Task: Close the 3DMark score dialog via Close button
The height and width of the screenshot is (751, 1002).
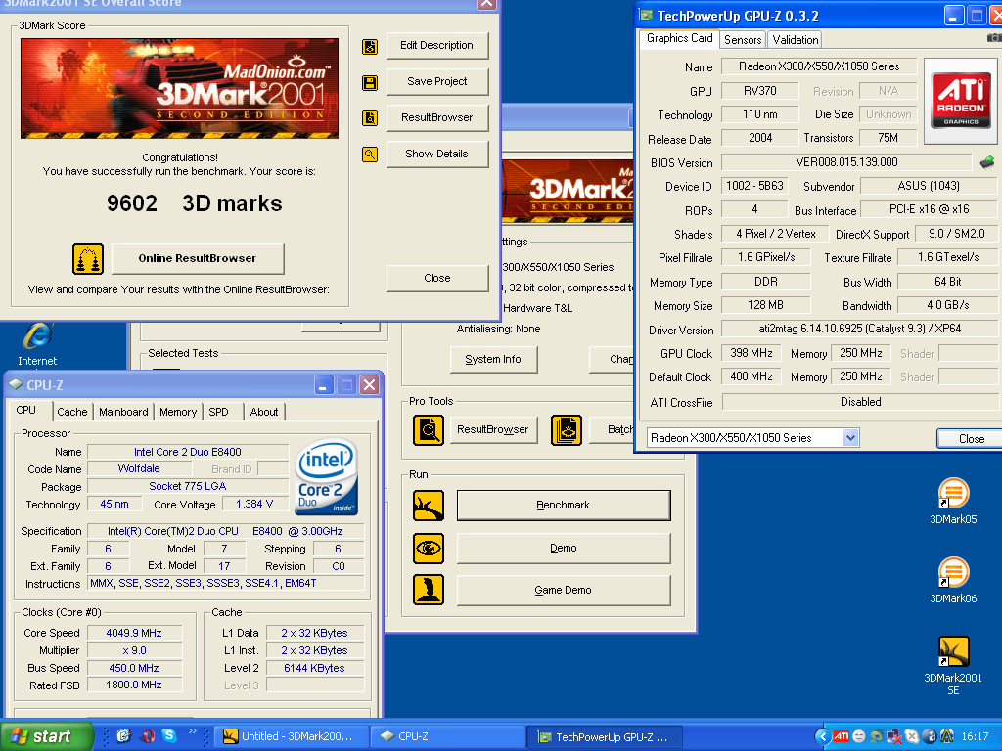Action: [x=437, y=278]
